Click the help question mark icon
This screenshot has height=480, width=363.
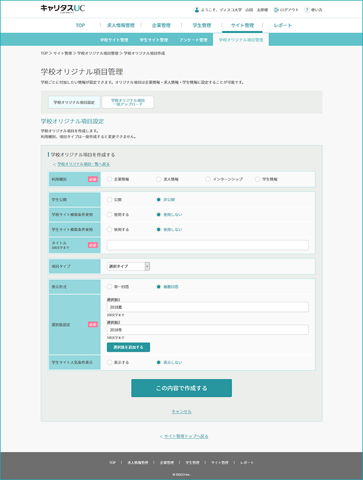coord(307,10)
